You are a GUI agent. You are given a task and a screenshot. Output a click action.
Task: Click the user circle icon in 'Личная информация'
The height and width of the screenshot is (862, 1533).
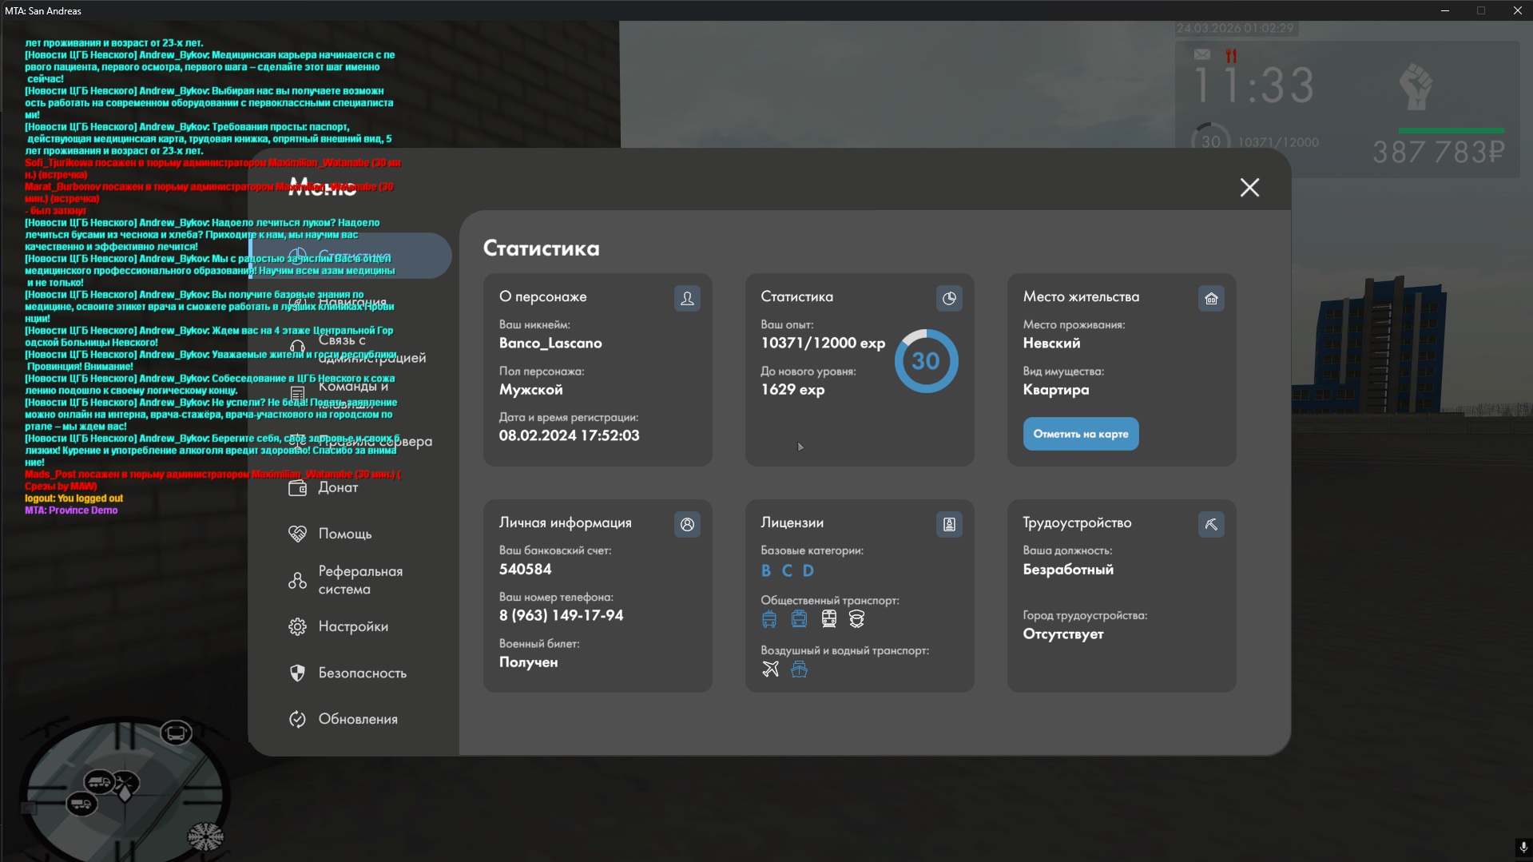pos(687,524)
